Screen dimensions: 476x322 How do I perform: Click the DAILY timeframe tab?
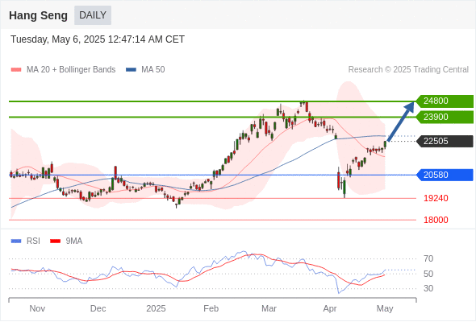(93, 15)
